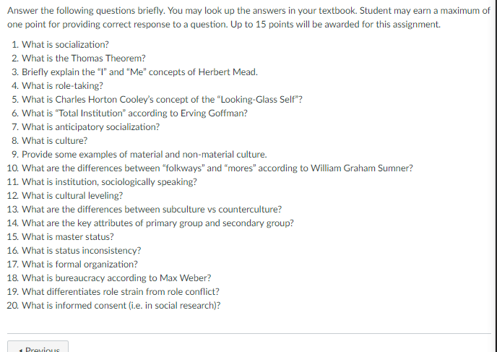This screenshot has width=497, height=352.
Task: Click the left arrow icon on Previous
Action: point(21,350)
